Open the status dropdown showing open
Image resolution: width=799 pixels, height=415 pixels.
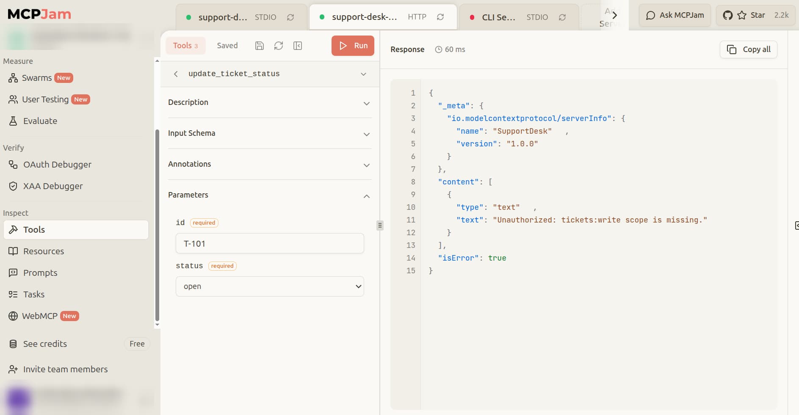(270, 286)
